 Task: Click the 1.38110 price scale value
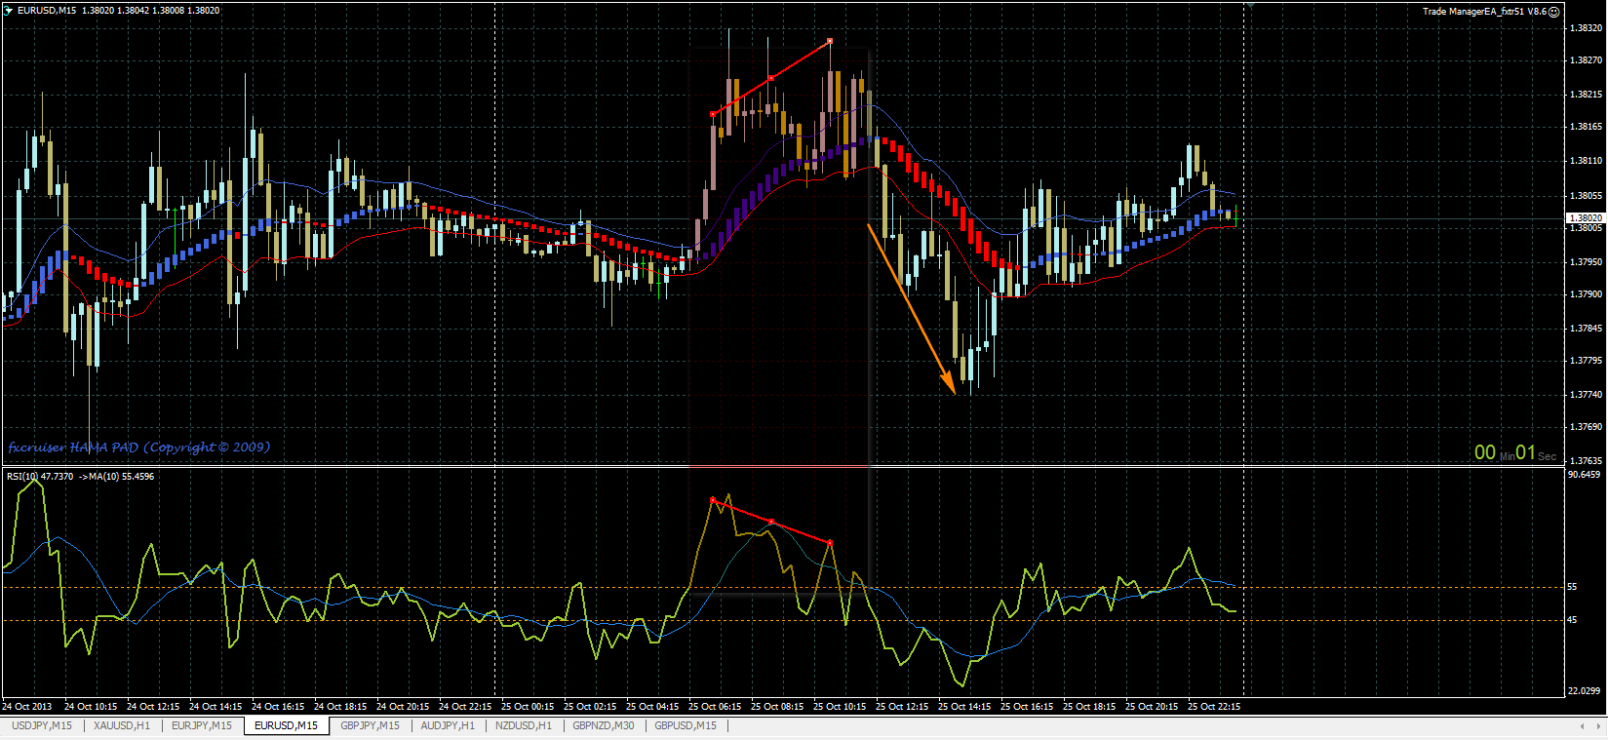click(1586, 161)
